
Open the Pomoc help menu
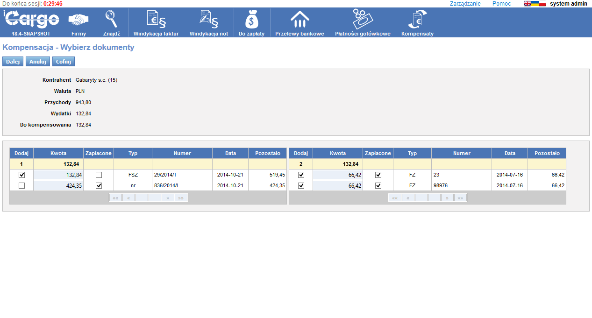coord(501,4)
